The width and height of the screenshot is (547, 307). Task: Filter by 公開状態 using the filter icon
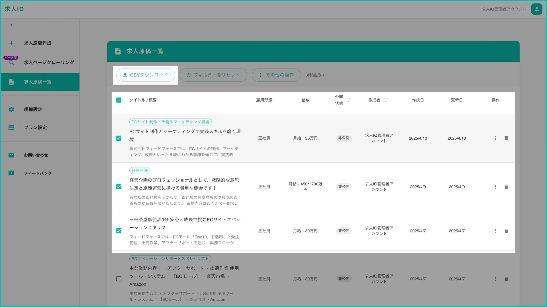[348, 100]
